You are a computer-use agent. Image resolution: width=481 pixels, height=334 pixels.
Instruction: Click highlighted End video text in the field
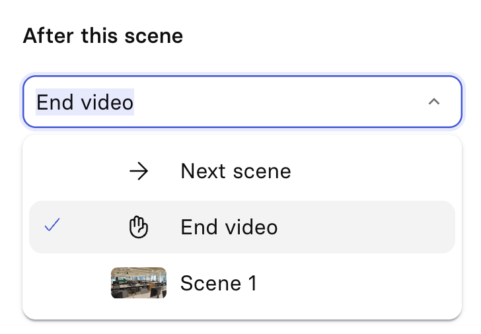click(85, 102)
